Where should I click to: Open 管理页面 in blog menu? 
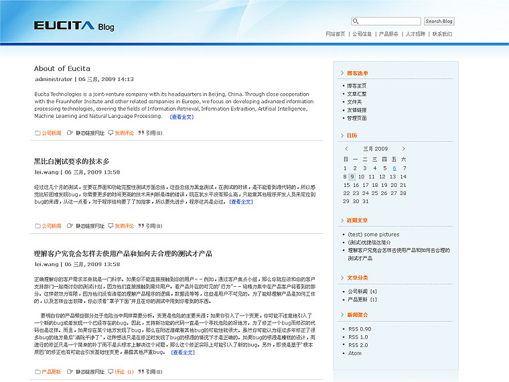357,118
